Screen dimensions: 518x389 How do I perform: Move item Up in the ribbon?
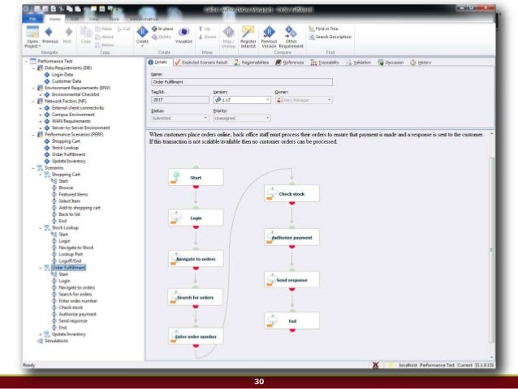[205, 28]
